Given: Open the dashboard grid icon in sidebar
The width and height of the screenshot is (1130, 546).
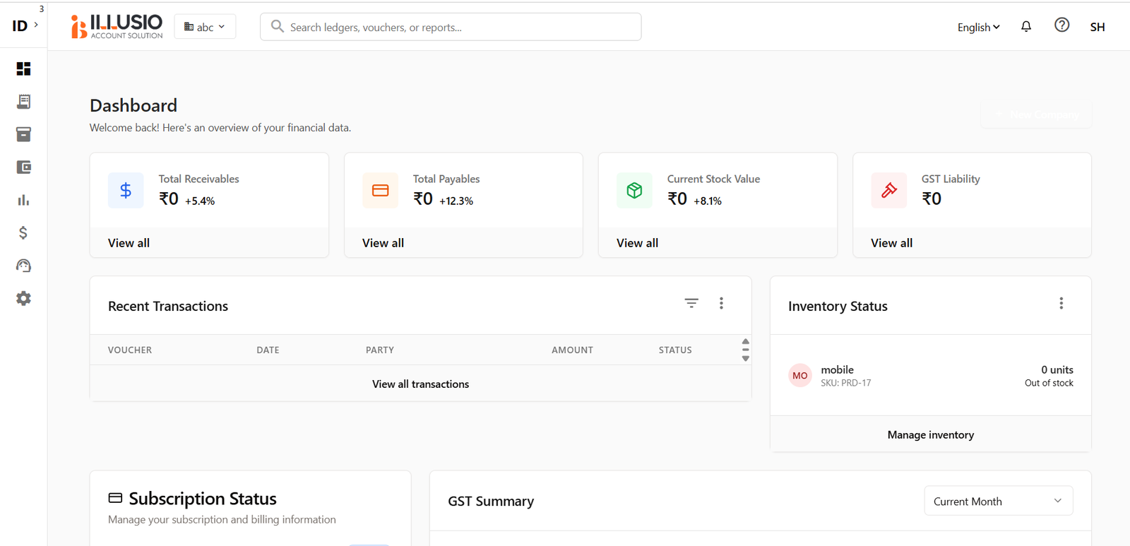Looking at the screenshot, I should pos(23,69).
